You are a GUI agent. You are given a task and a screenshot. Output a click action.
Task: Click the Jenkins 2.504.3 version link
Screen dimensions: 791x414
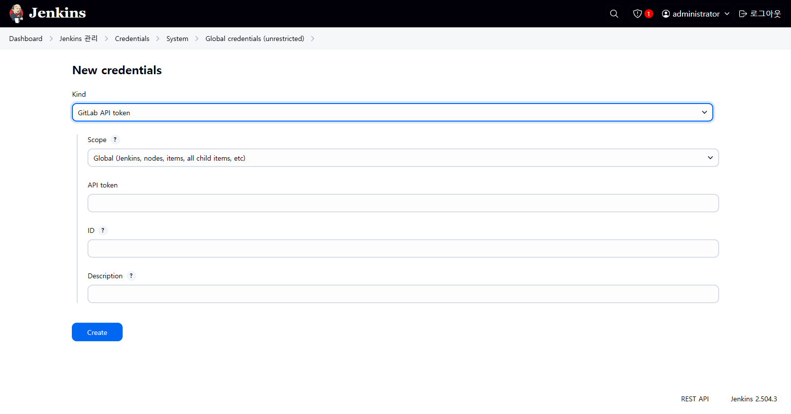coord(754,399)
